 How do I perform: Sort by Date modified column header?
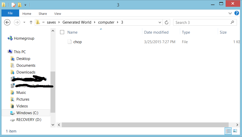pyautogui.click(x=156, y=32)
